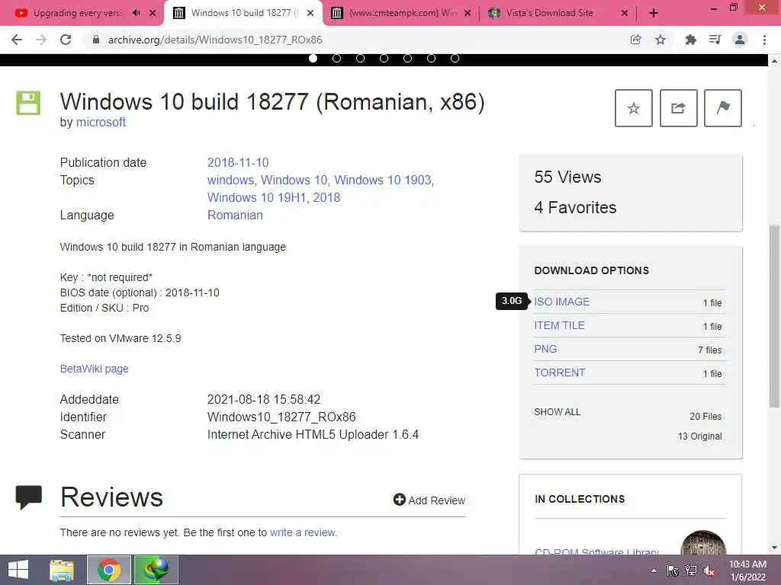Viewport: 781px width, 585px height.
Task: Open the BetaWiki page link
Action: (x=94, y=369)
